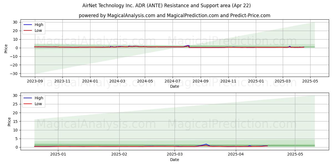Click the top chart 'Price' axis label
This screenshot has height=166, width=333.
(6, 48)
